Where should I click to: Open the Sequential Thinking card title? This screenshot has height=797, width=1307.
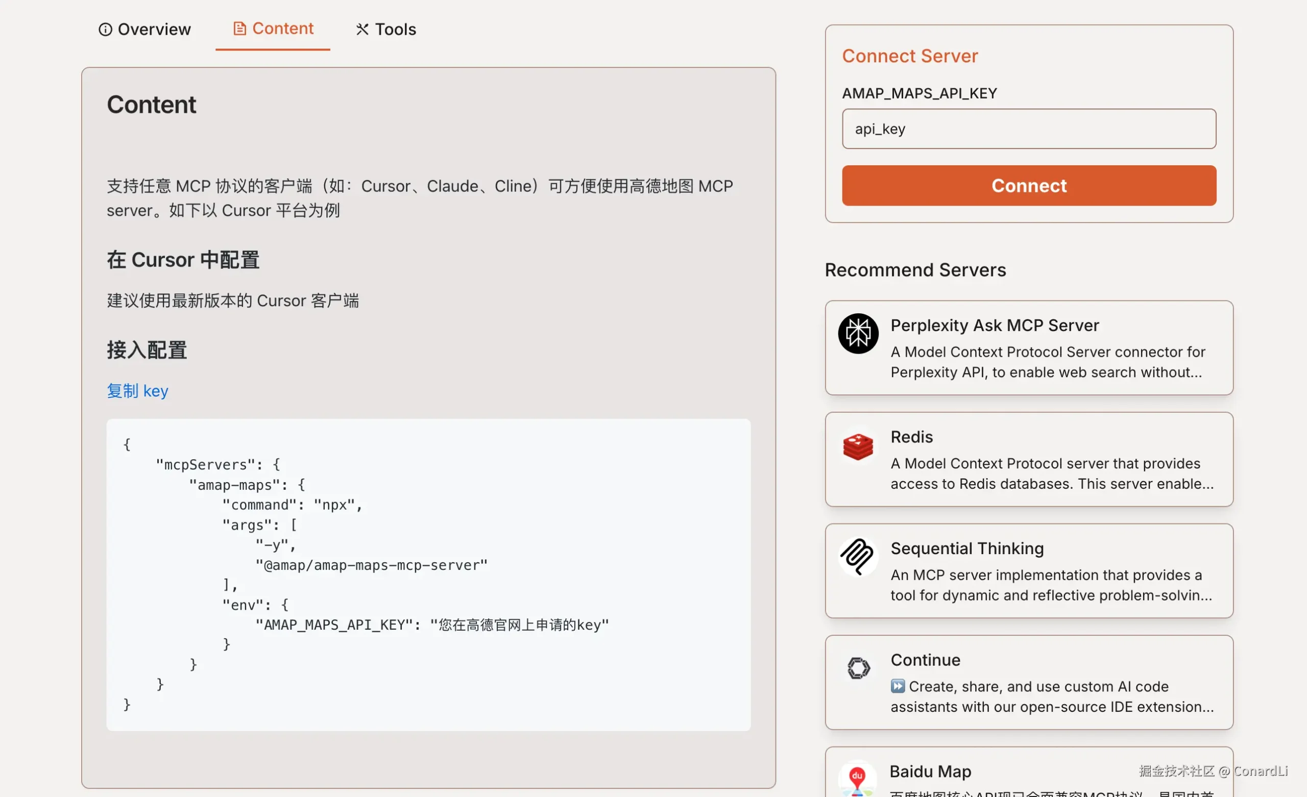[967, 549]
